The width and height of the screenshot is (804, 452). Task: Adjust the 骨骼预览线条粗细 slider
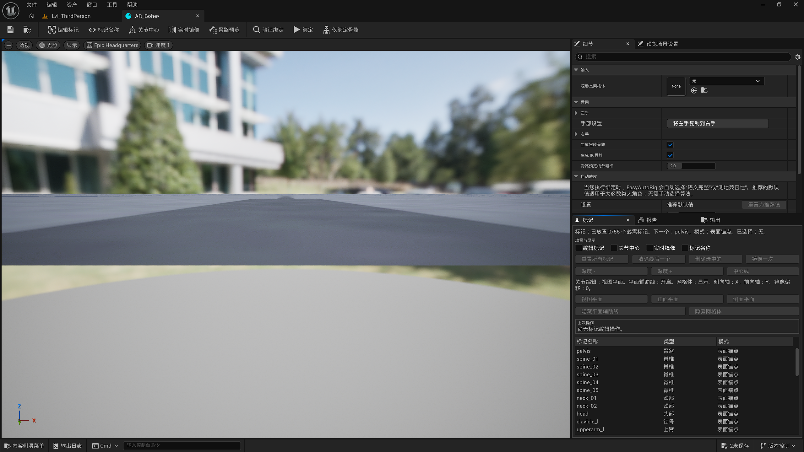coord(691,166)
